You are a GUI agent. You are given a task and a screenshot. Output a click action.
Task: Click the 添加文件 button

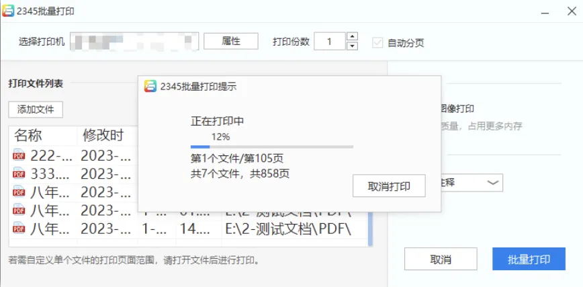(x=36, y=110)
